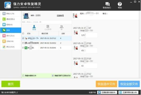Go to 首页 home with green button
141x95 pixels.
tap(11, 84)
